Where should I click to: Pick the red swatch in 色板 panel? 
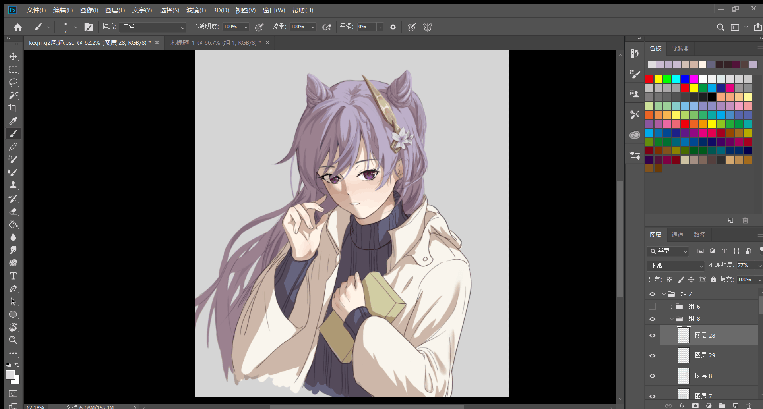(x=649, y=79)
